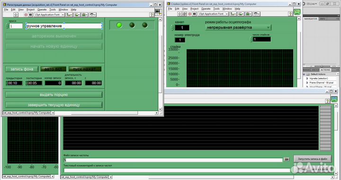Click 'начать новую единицу' button
The width and height of the screenshot is (341, 180).
[x=54, y=46]
